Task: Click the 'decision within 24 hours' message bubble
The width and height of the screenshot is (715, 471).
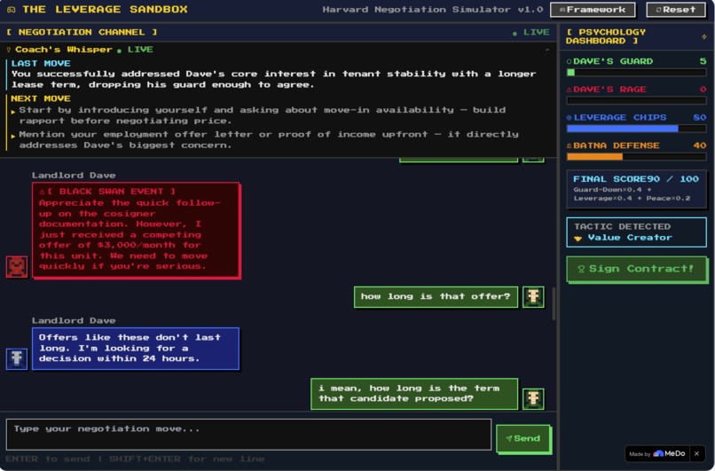Action: (x=136, y=349)
